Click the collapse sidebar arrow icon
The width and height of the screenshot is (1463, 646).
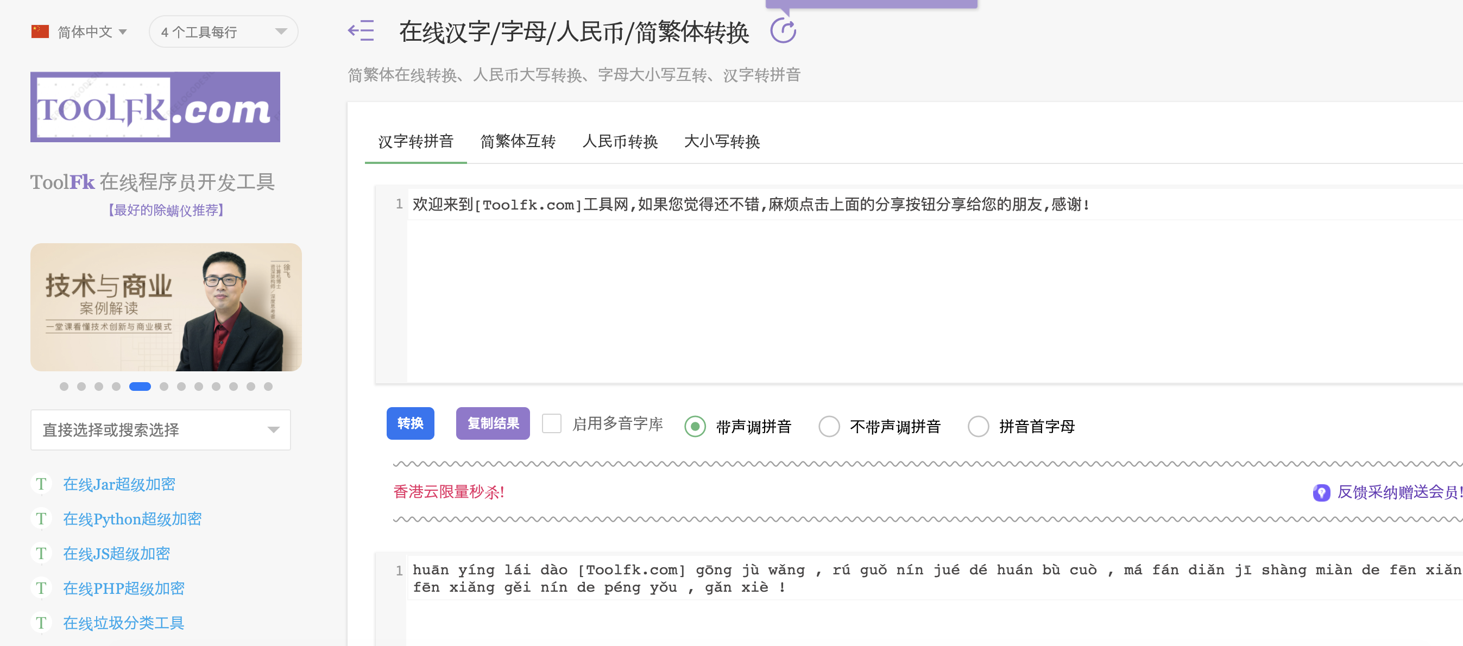click(362, 31)
